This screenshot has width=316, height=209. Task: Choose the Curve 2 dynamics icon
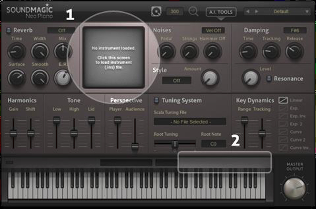pos(283,140)
